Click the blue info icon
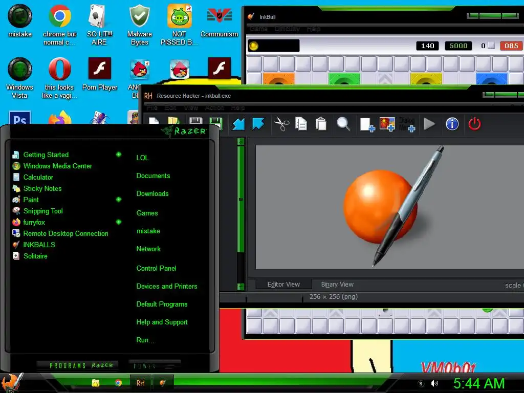This screenshot has height=393, width=524. pyautogui.click(x=452, y=124)
